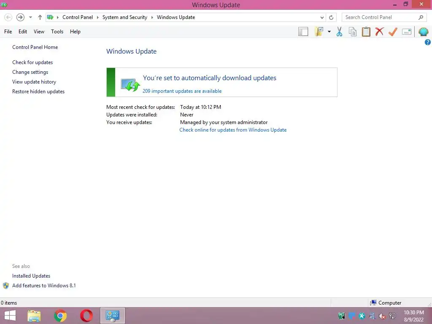Click the green PC tray icon

pyautogui.click(x=342, y=316)
